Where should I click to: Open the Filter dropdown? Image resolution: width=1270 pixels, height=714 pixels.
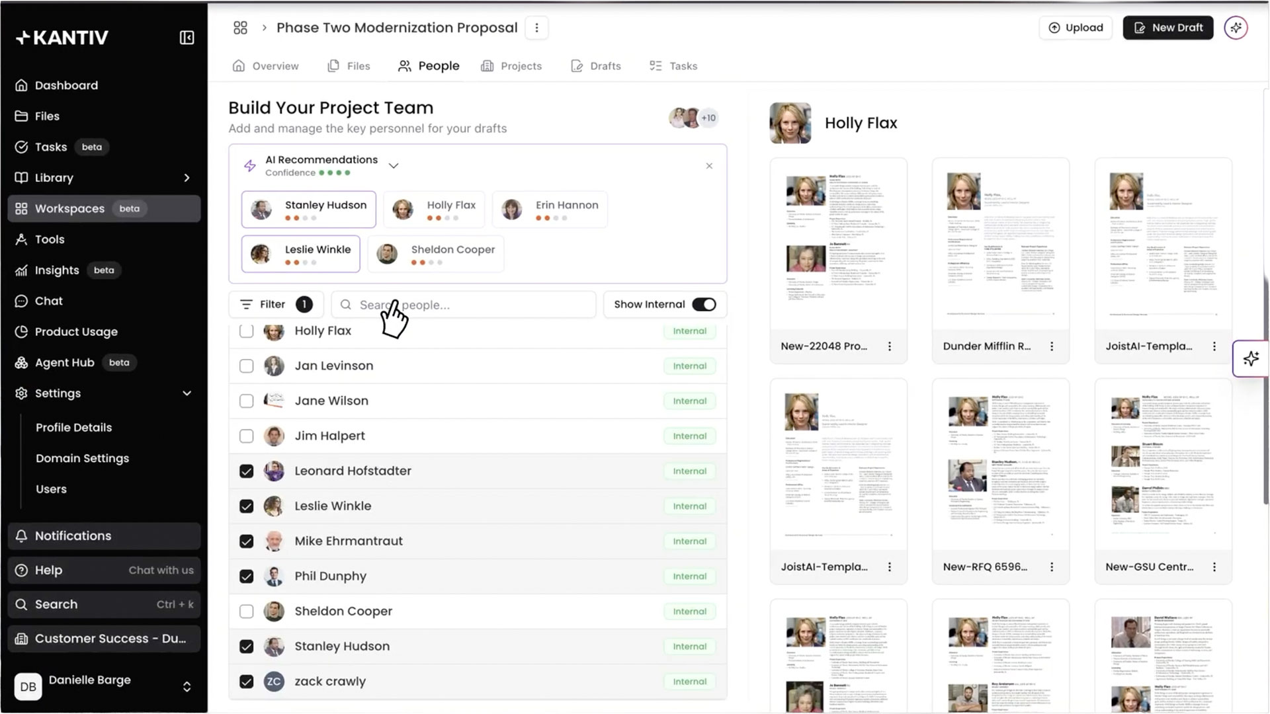click(276, 305)
